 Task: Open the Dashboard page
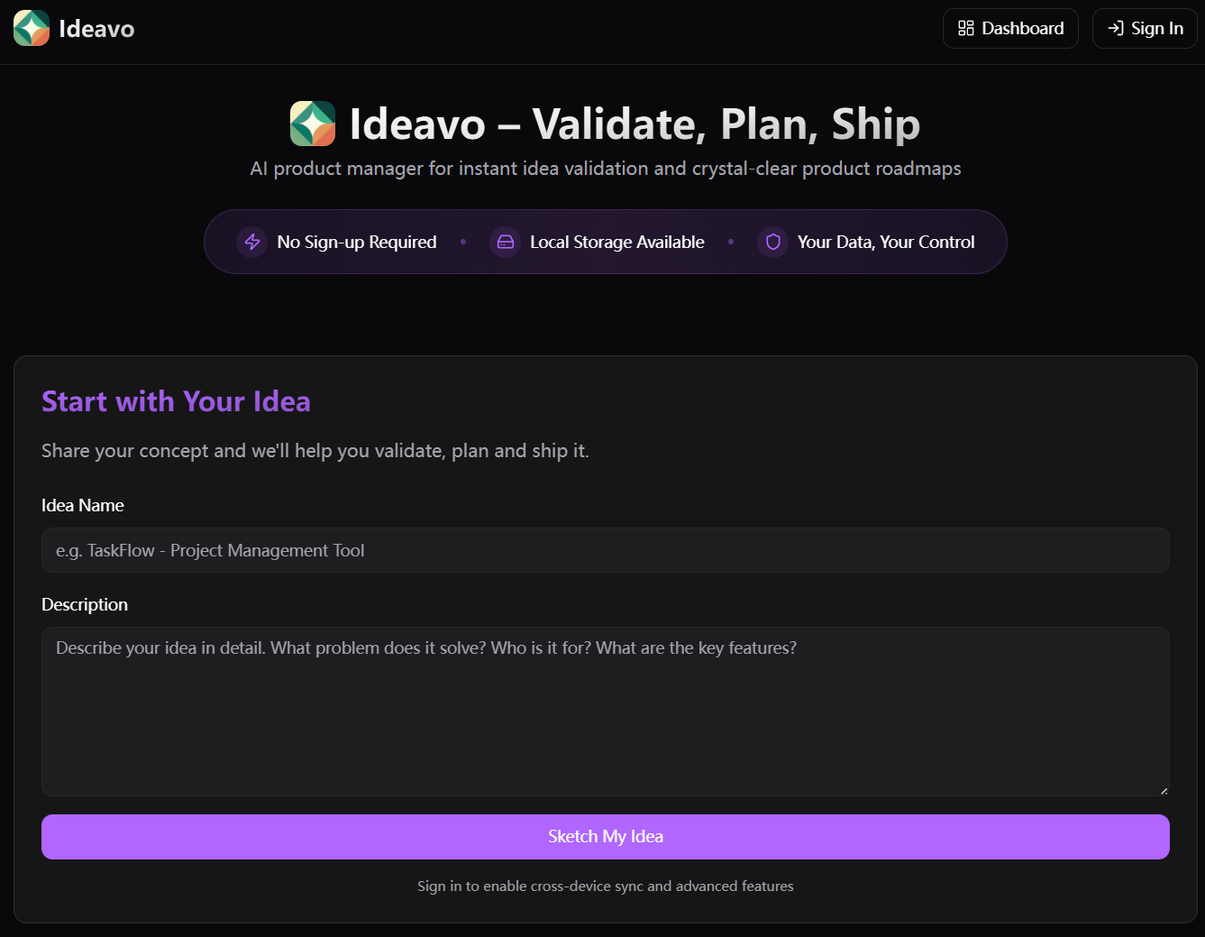tap(1010, 28)
